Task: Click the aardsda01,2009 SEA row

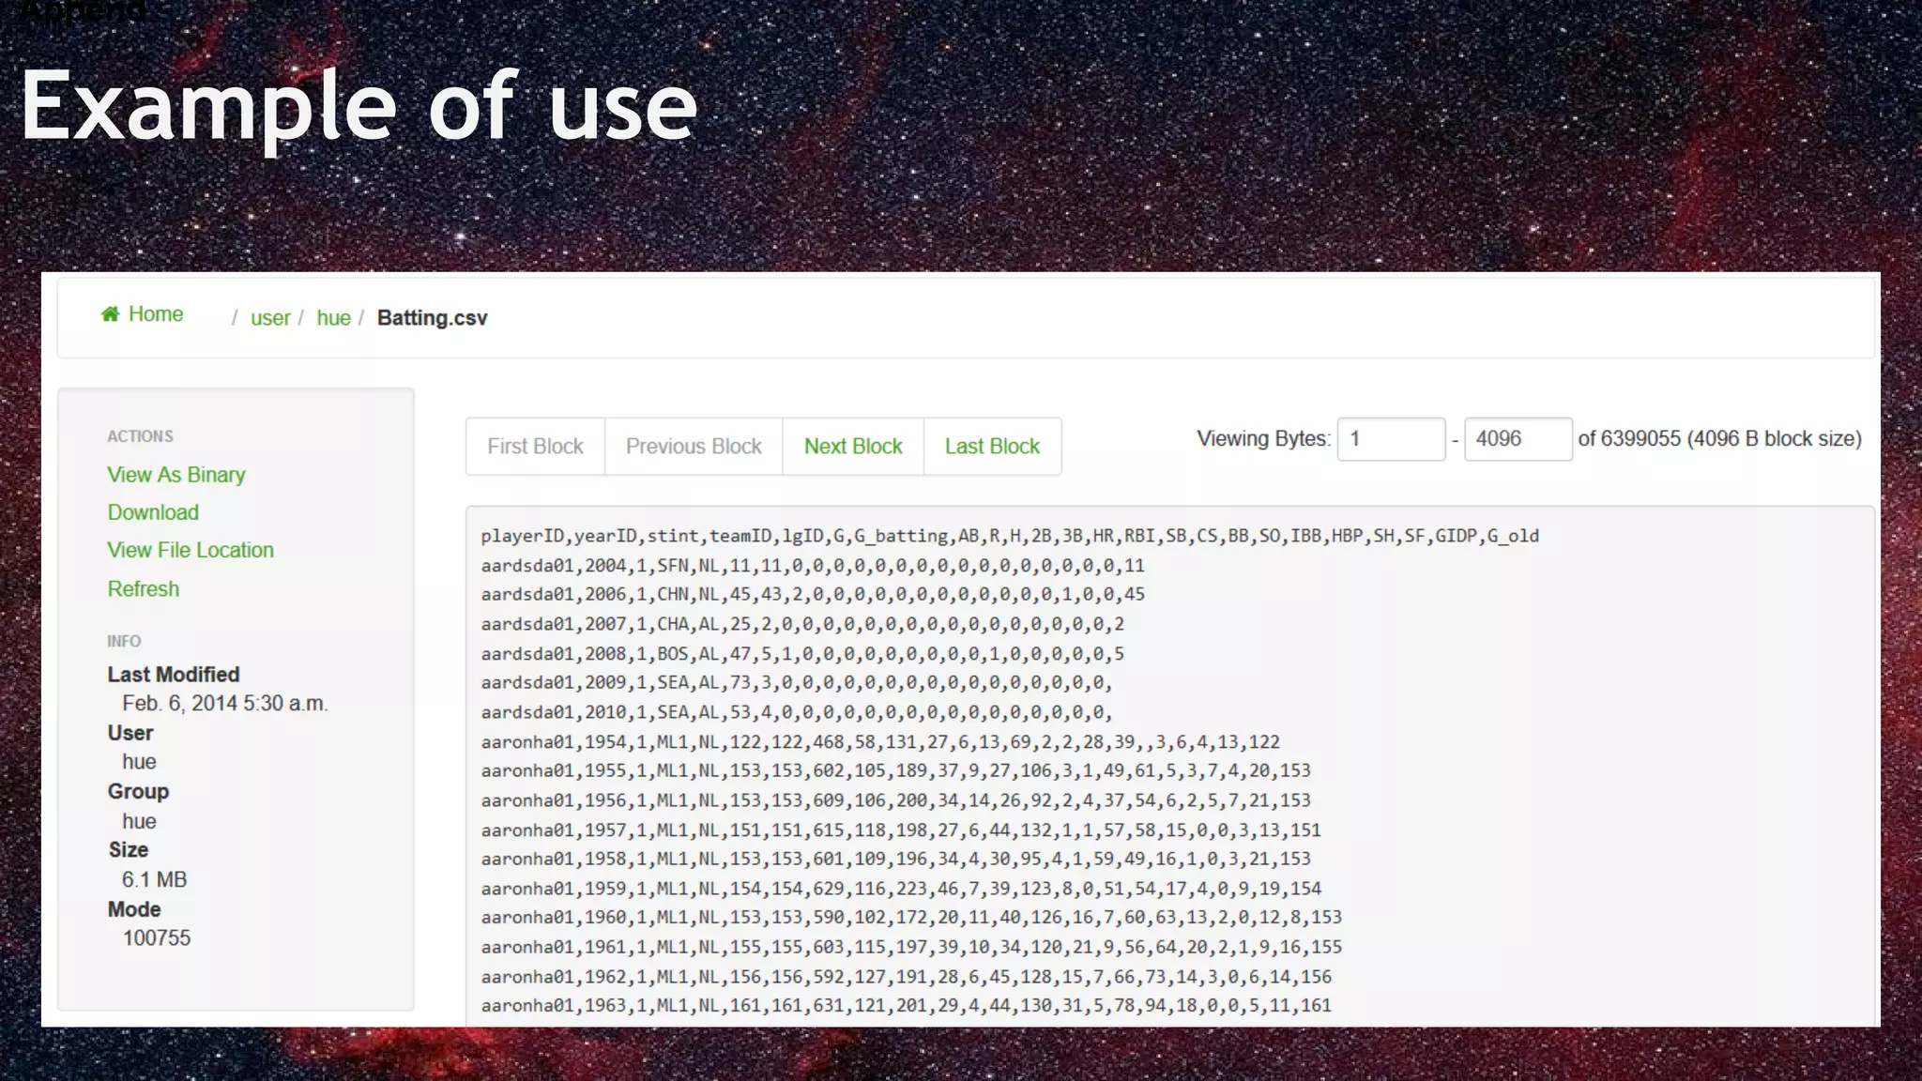Action: [797, 683]
